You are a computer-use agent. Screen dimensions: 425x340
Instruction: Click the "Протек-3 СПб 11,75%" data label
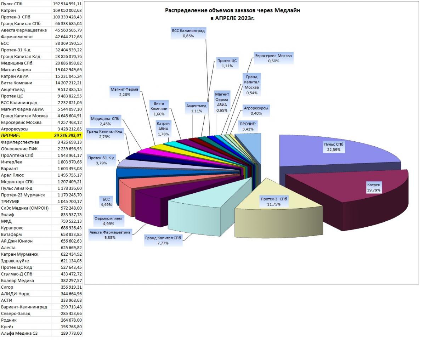tap(273, 202)
